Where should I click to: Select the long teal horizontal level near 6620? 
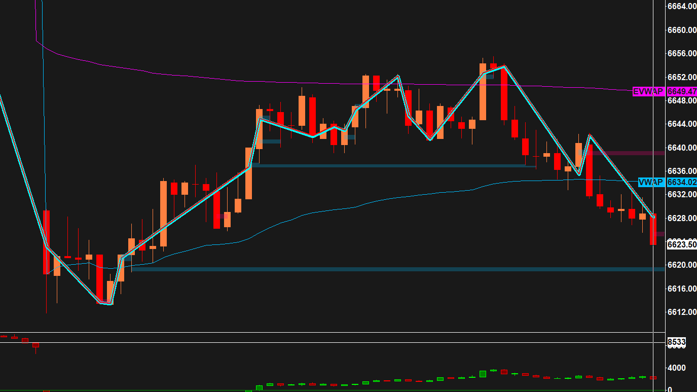[398, 269]
